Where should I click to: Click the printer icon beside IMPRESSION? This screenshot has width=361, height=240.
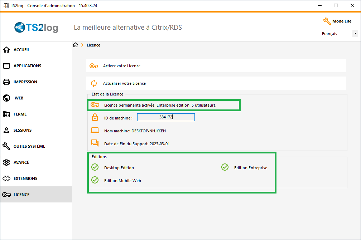click(x=6, y=82)
